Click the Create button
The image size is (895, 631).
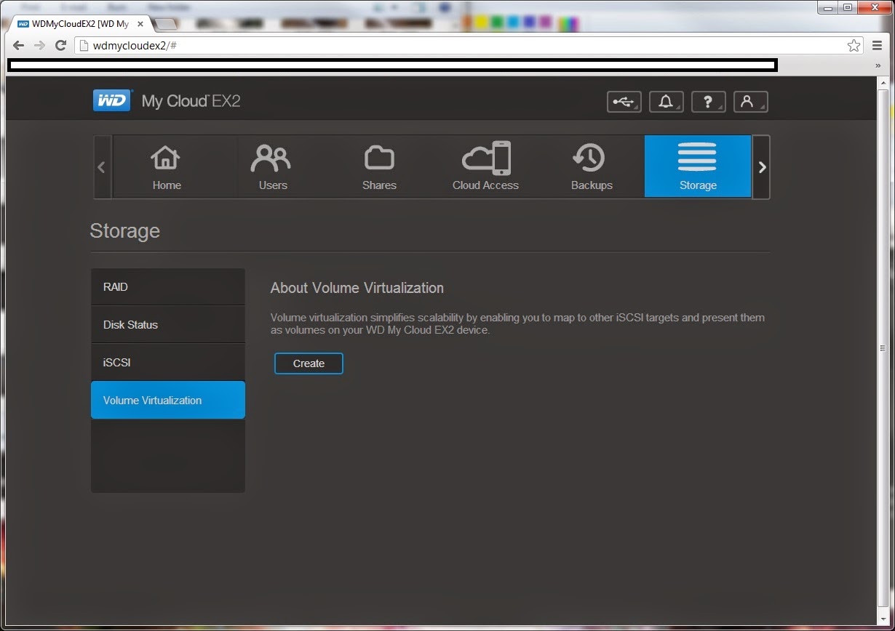309,363
